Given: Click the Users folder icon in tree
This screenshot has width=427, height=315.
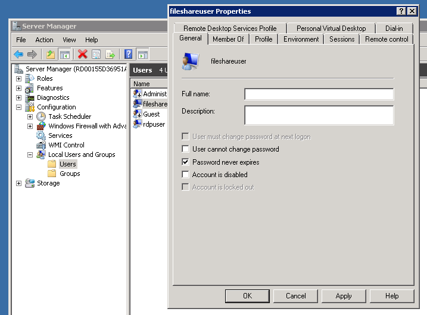Looking at the screenshot, I should point(52,164).
